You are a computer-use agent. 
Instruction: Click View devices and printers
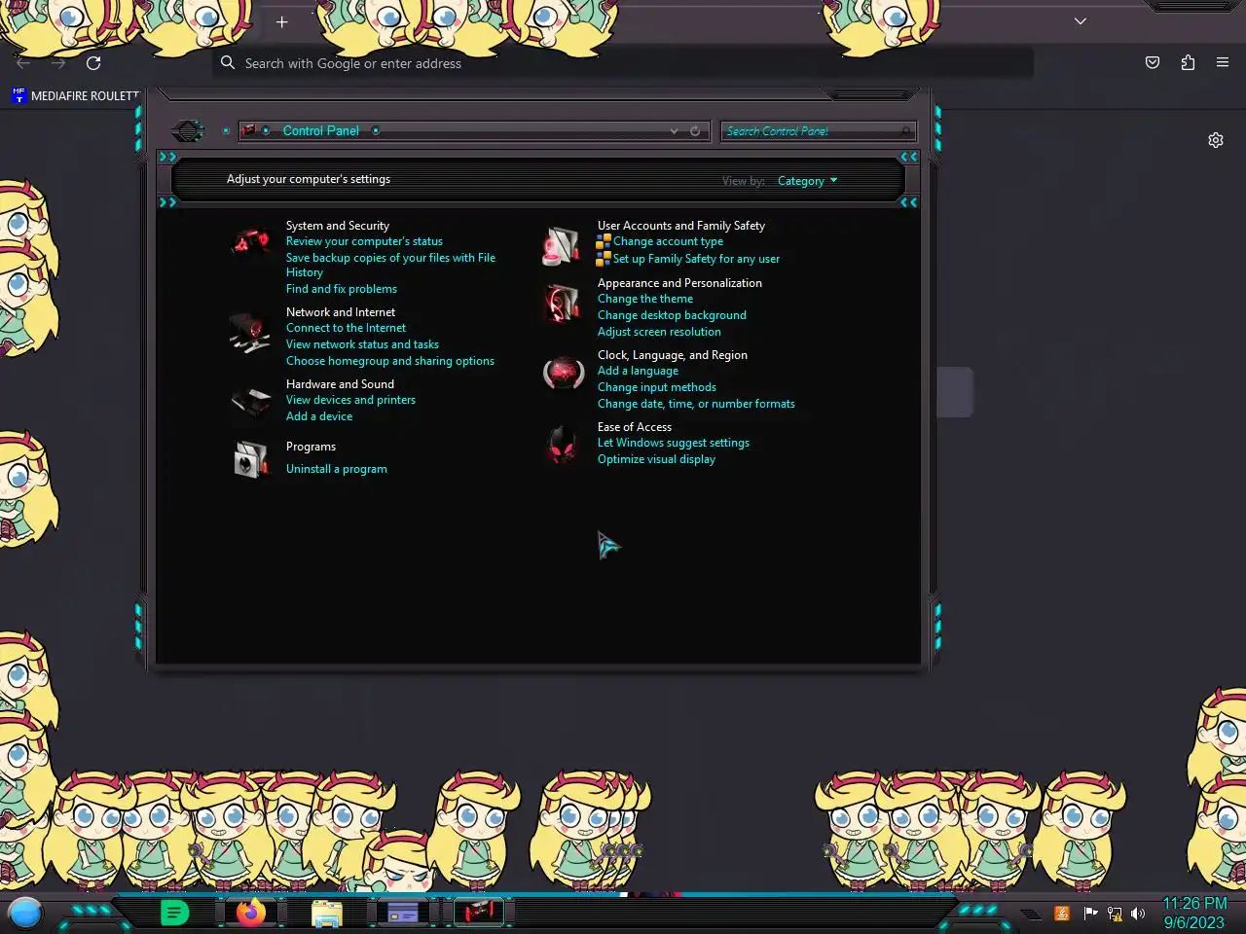350,400
